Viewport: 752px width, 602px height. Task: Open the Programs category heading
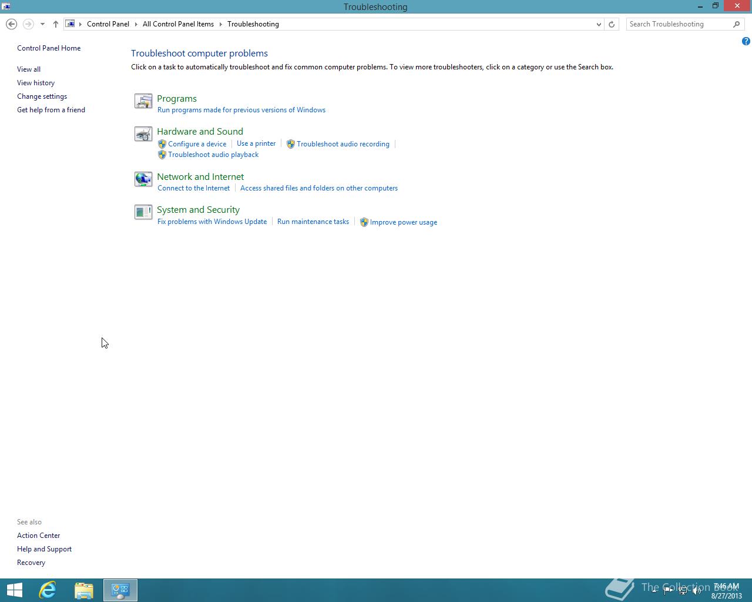pos(177,99)
